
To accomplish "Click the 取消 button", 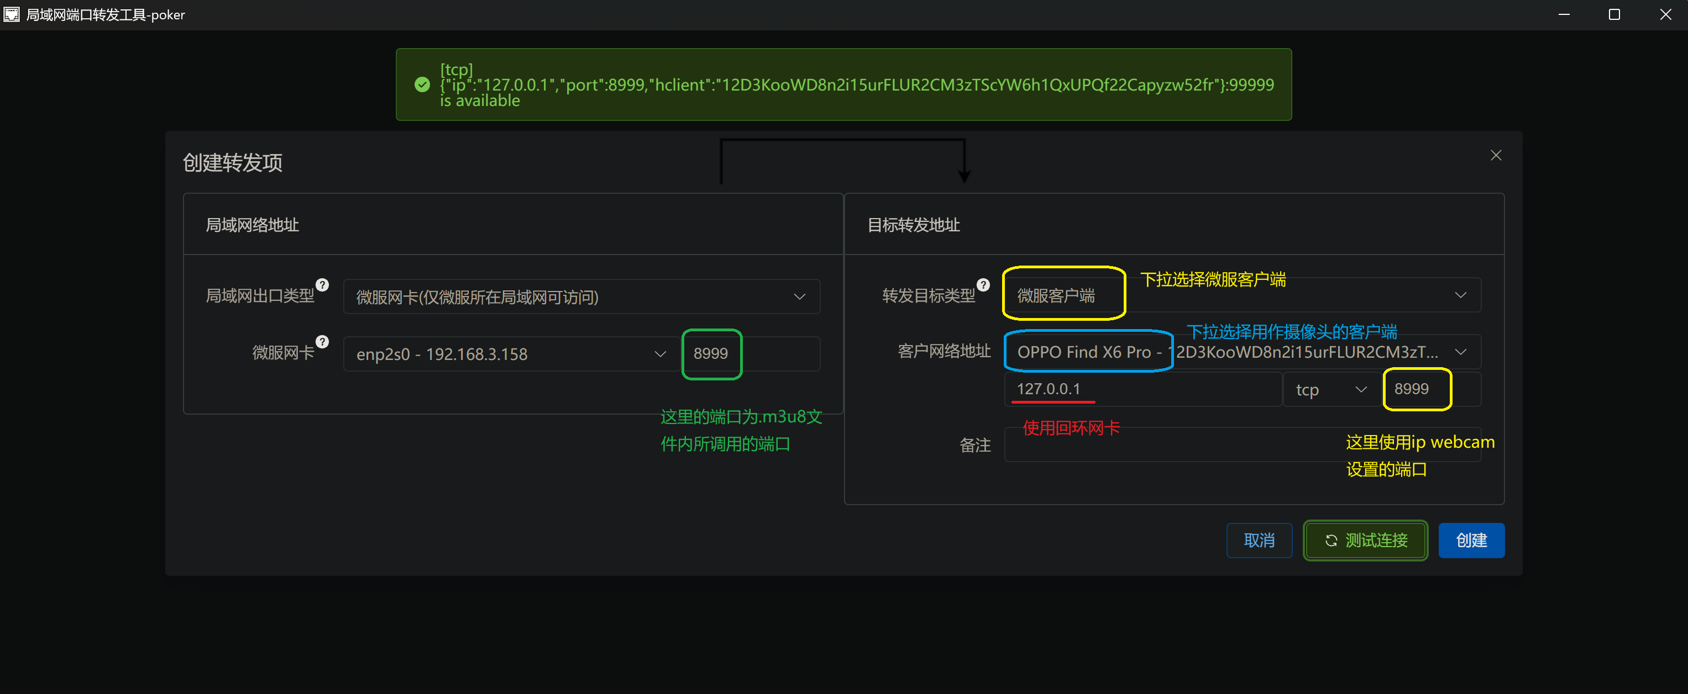I will click(1259, 541).
